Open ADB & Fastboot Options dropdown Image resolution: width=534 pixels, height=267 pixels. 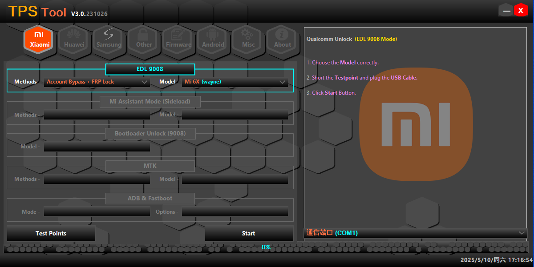point(235,212)
